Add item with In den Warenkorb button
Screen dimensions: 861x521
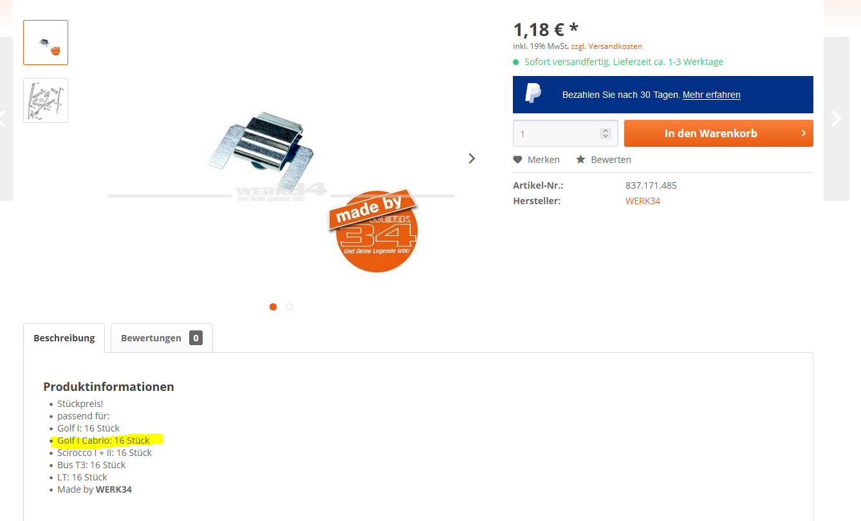(x=719, y=133)
